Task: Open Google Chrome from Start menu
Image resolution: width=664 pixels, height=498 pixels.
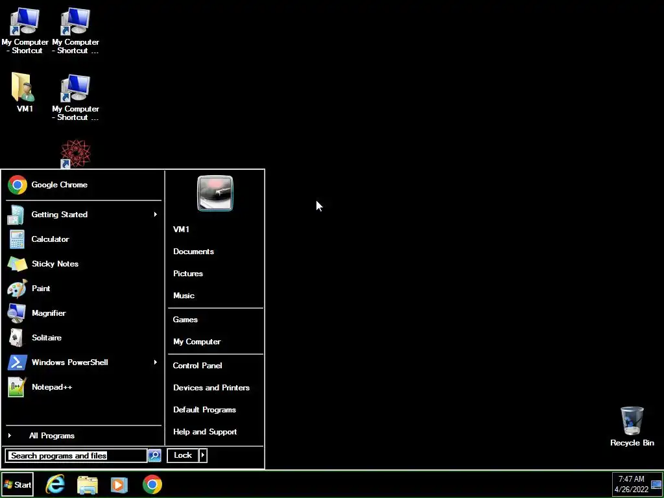Action: (x=84, y=185)
